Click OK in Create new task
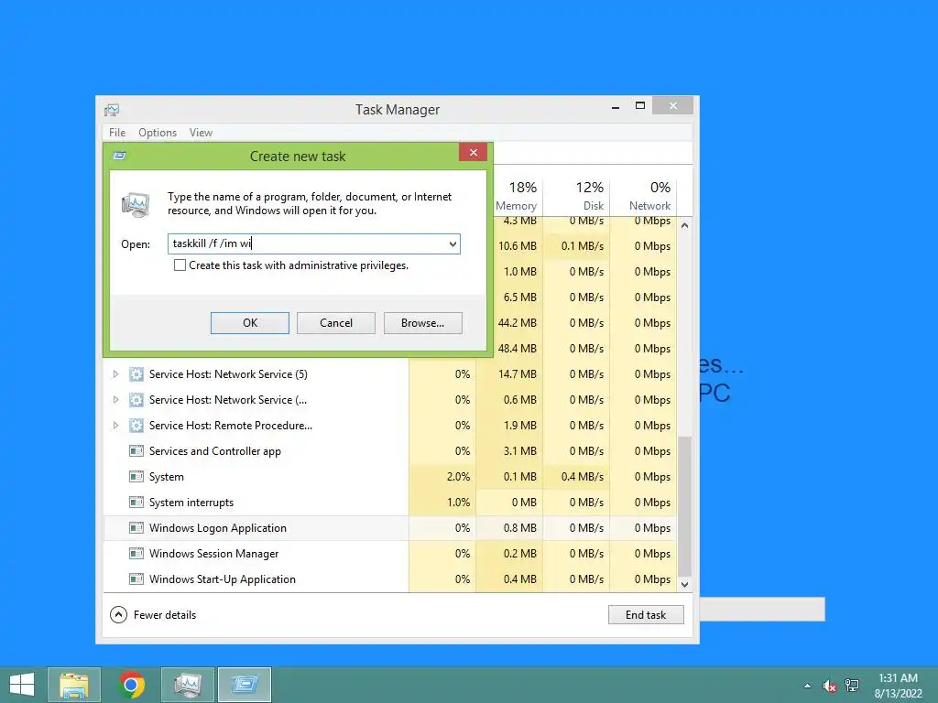 point(250,323)
